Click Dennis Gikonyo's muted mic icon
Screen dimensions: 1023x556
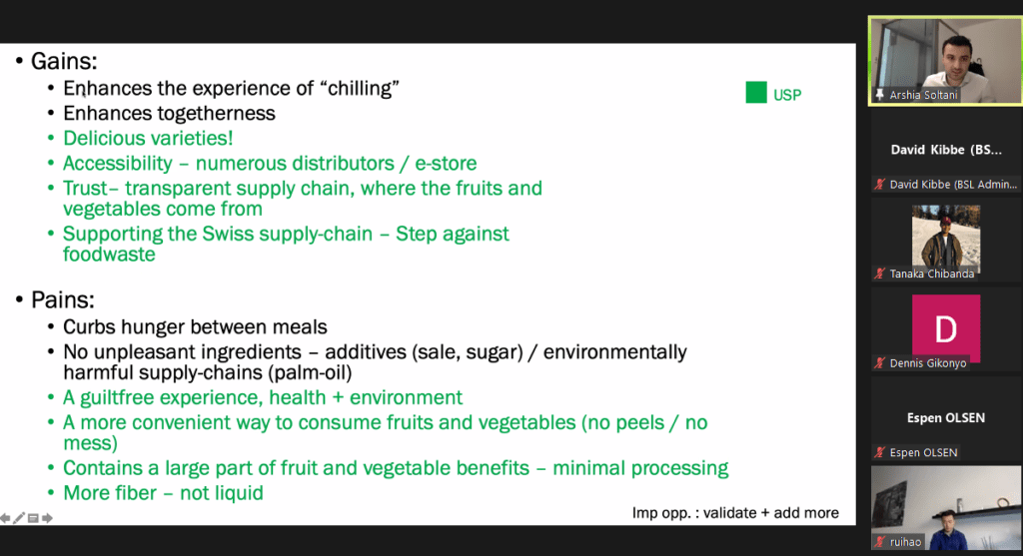(x=880, y=363)
